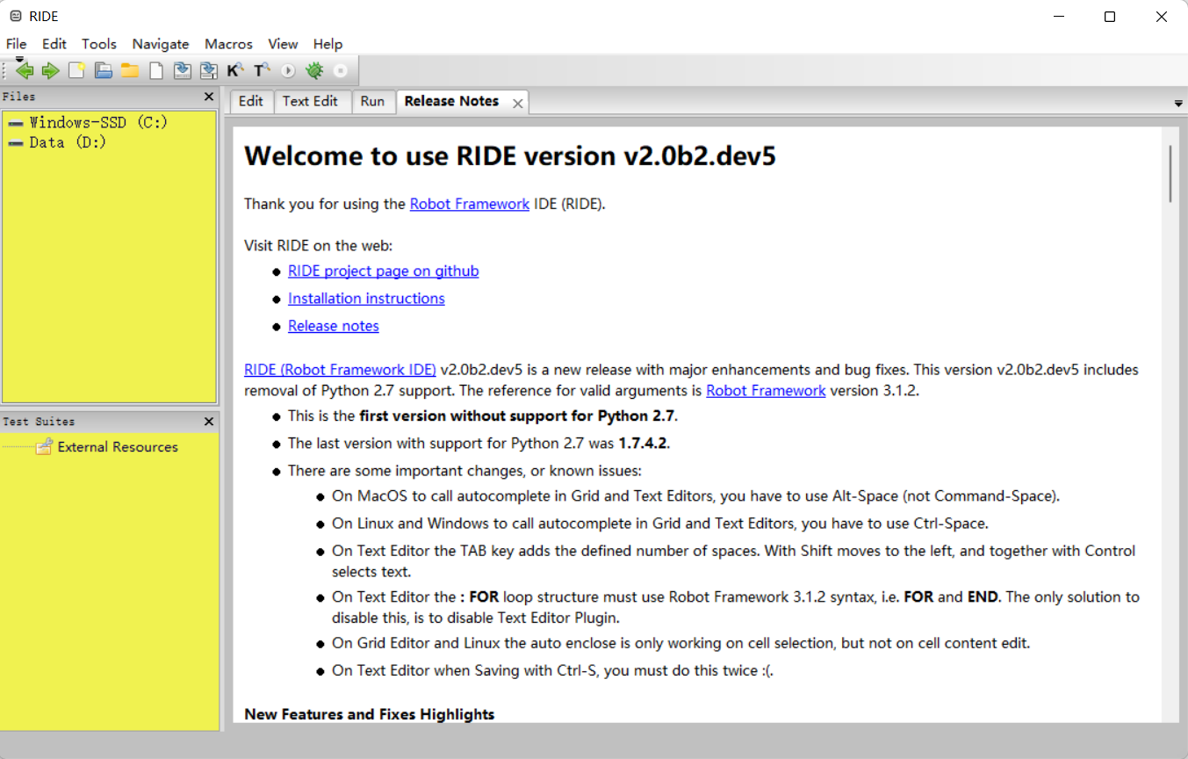Click the Save All toolbar icon
Viewport: 1188px width, 759px height.
208,70
